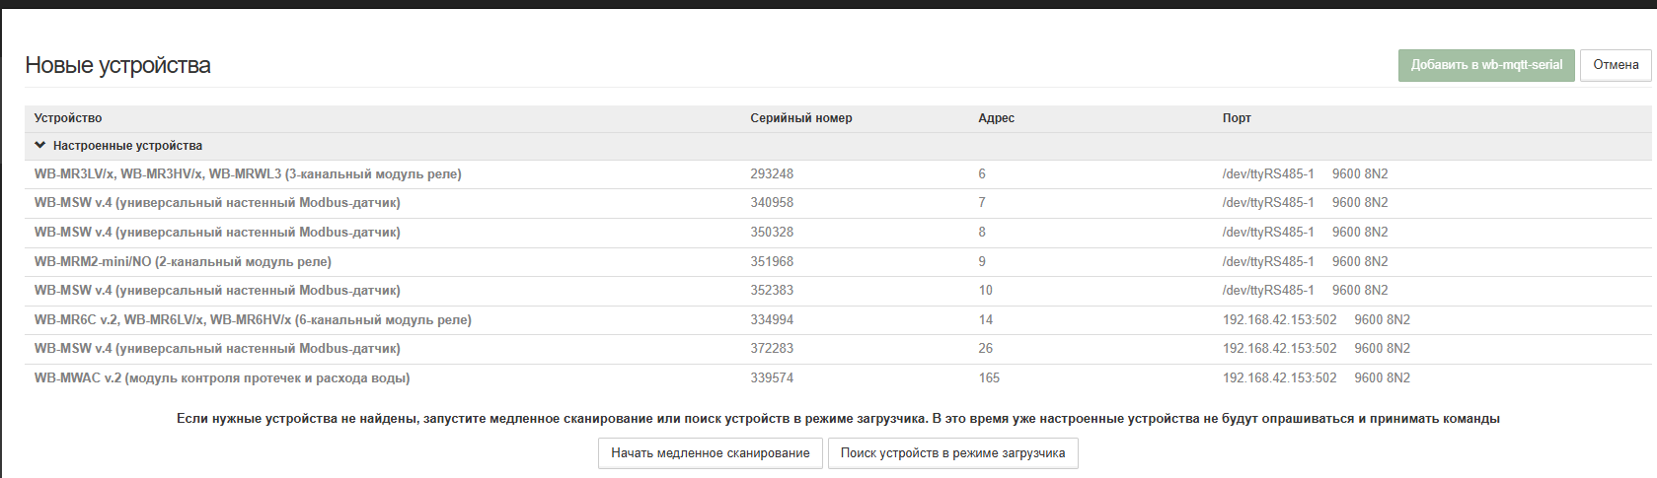Collapse the Настроенные устройства group chevron
This screenshot has width=1657, height=478.
pos(40,145)
